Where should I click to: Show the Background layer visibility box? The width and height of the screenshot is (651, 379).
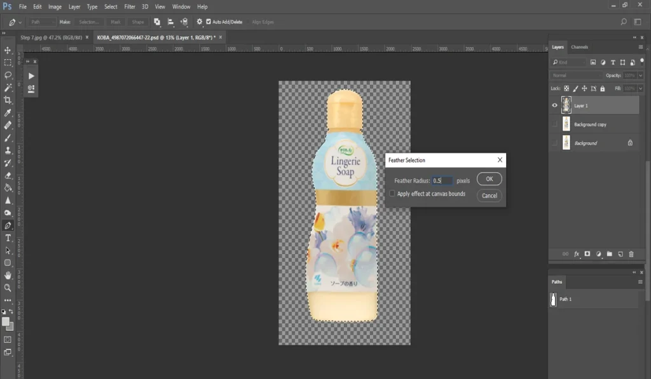pos(554,143)
